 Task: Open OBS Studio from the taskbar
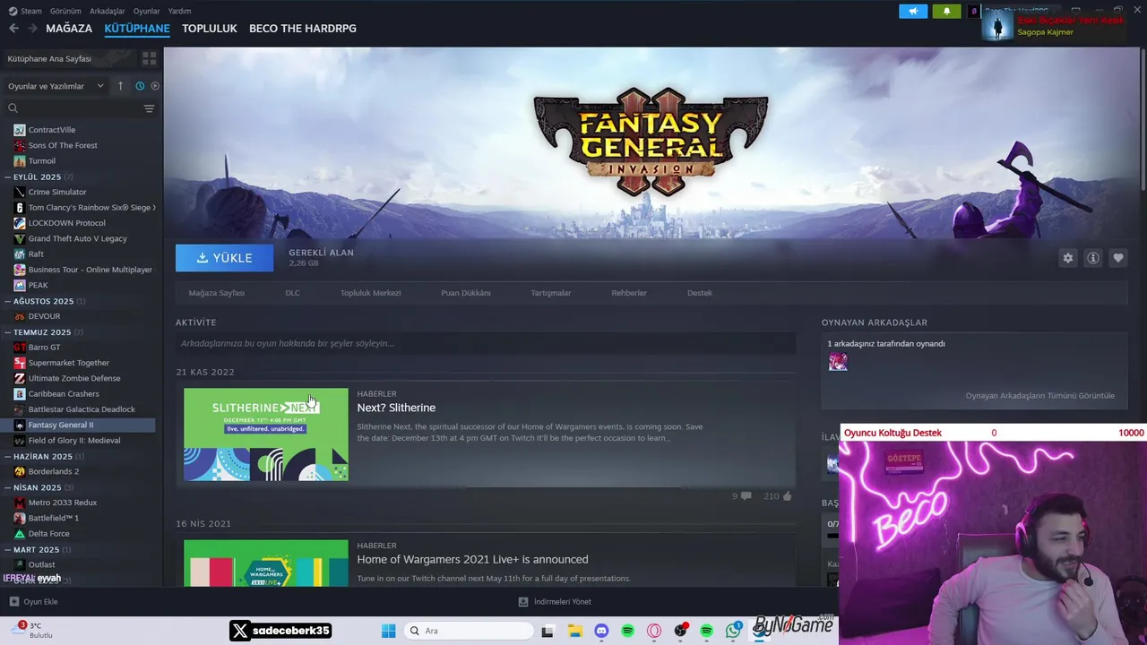click(681, 631)
